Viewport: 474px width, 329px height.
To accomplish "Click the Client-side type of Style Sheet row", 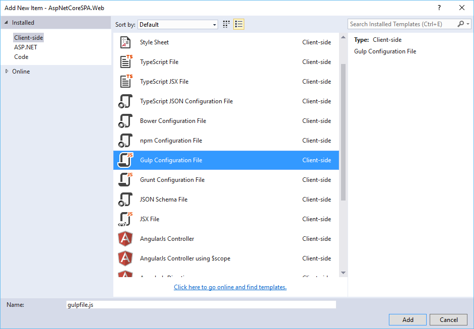I will click(x=316, y=42).
